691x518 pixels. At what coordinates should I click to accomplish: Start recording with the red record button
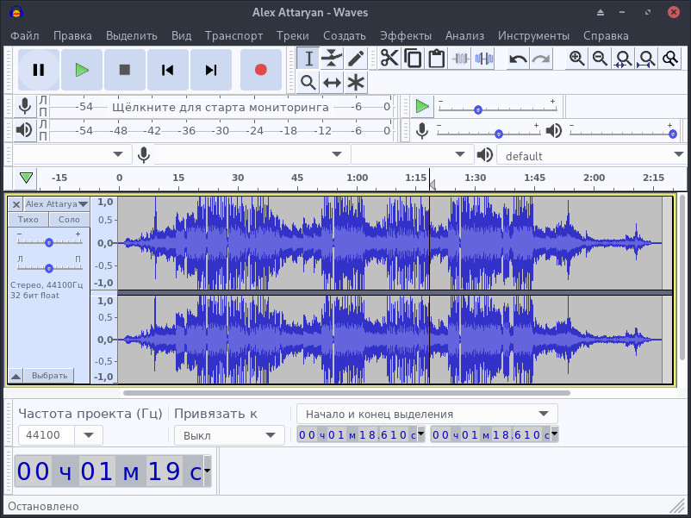coord(260,70)
